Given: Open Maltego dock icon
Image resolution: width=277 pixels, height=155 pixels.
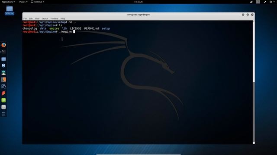Looking at the screenshot, I should tap(3, 86).
